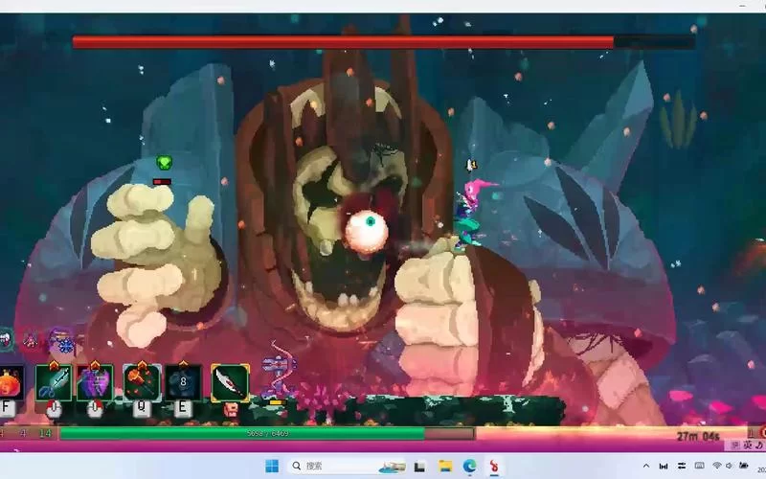Click the Dead Cells flame taskbar icon
766x479 pixels.
(x=494, y=466)
